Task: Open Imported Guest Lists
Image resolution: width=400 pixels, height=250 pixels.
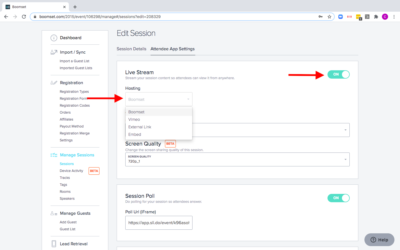Action: 76,68
